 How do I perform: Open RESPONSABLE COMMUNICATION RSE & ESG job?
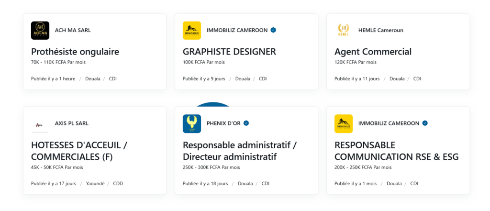pyautogui.click(x=397, y=151)
